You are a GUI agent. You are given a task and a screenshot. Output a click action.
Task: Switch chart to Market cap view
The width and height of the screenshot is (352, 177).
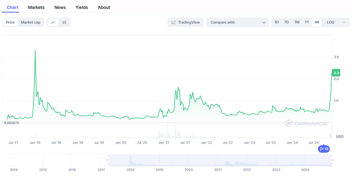pyautogui.click(x=31, y=22)
